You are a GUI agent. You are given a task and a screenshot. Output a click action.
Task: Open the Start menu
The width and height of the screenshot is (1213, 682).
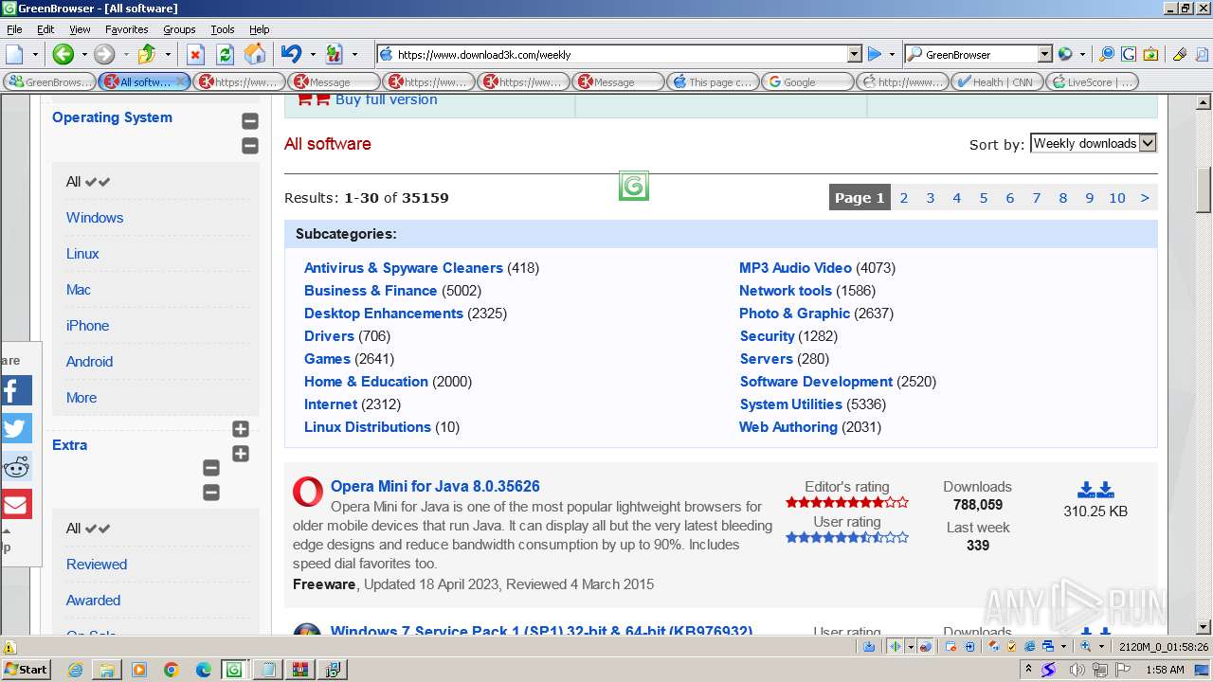coord(26,670)
